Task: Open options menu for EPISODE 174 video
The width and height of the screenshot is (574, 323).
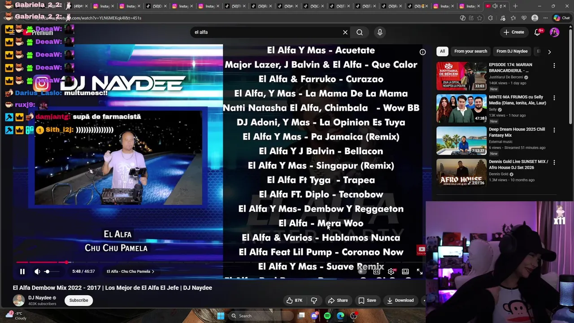Action: 554,65
